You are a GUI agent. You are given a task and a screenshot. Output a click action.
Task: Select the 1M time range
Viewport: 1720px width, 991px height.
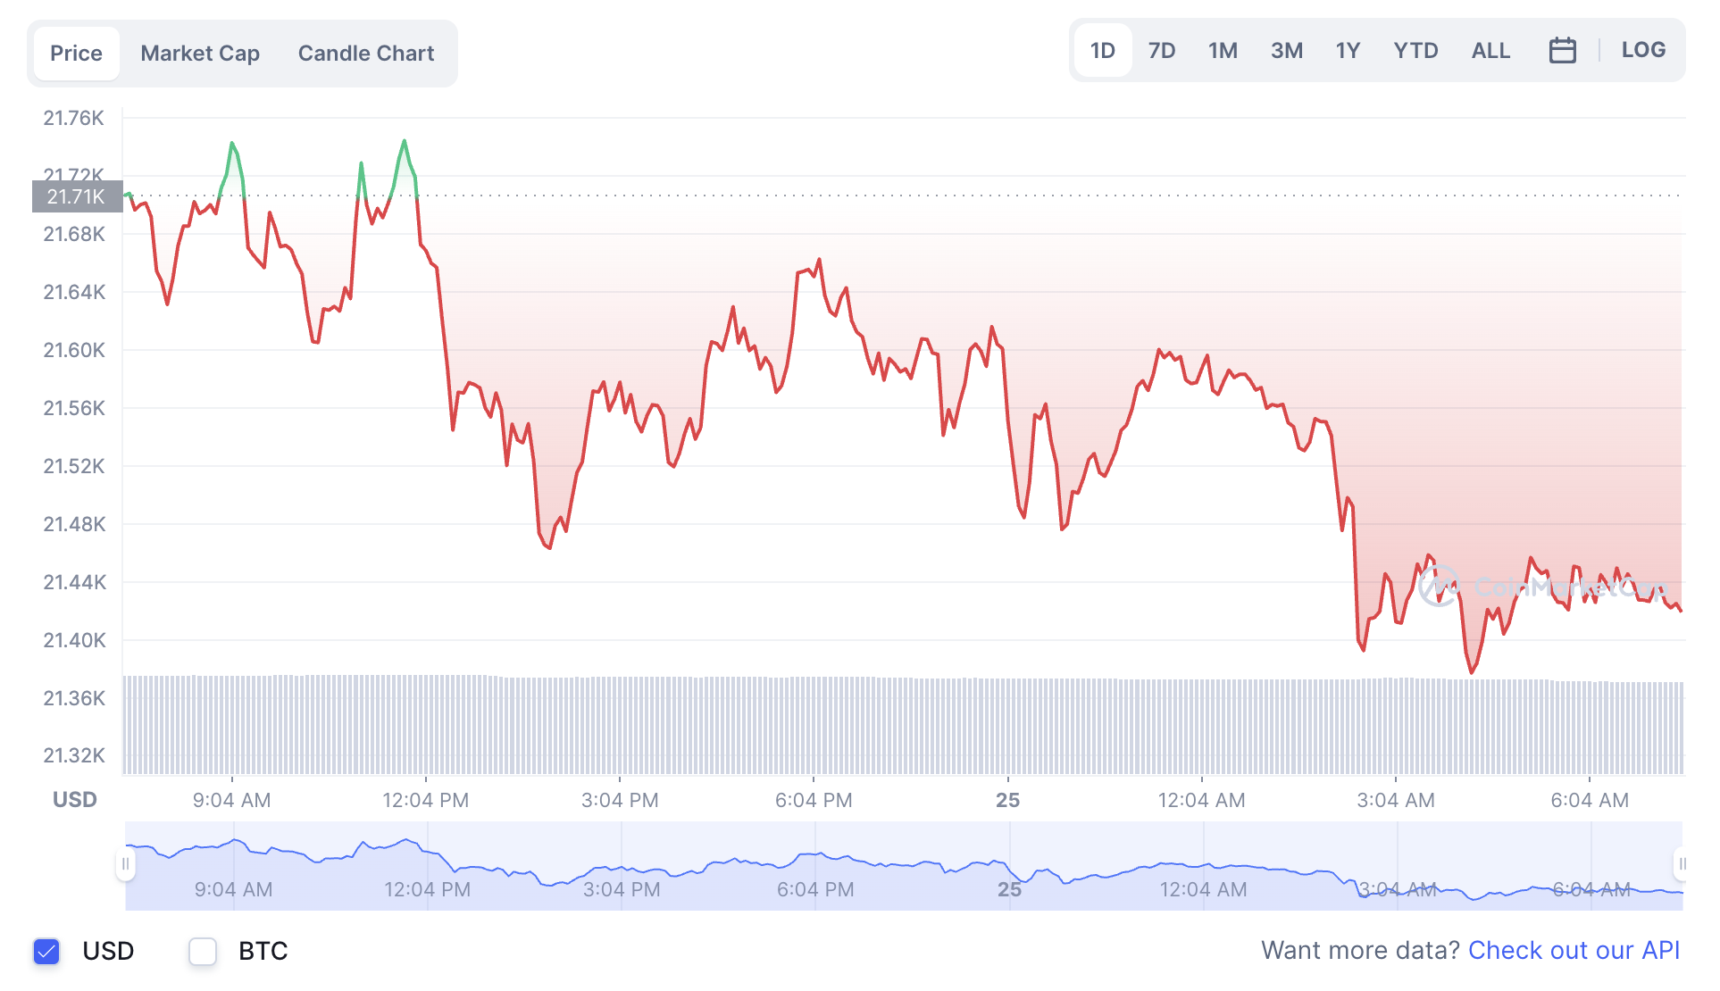click(1223, 51)
